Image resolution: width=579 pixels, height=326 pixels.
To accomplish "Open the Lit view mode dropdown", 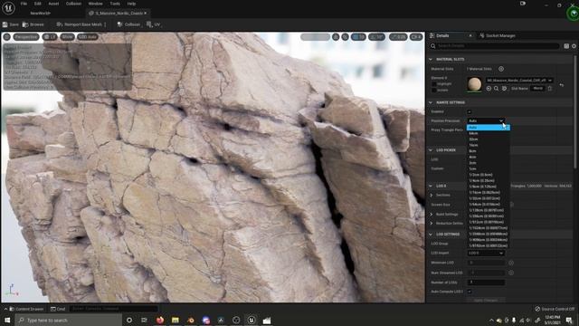I will point(50,37).
